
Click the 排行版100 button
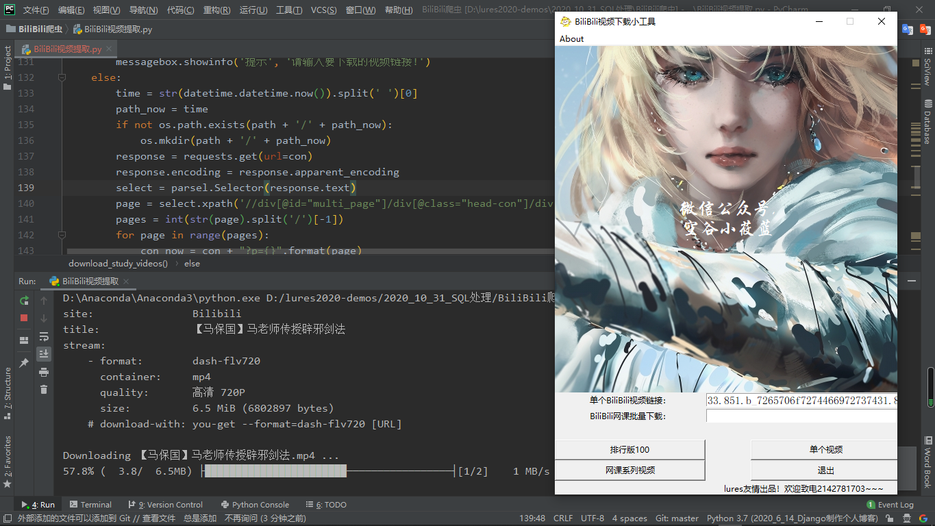point(630,450)
